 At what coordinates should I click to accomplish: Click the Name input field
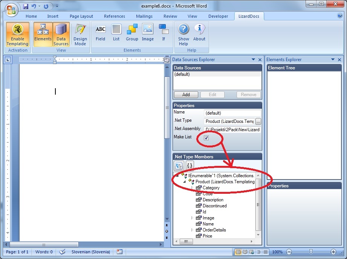pyautogui.click(x=232, y=113)
